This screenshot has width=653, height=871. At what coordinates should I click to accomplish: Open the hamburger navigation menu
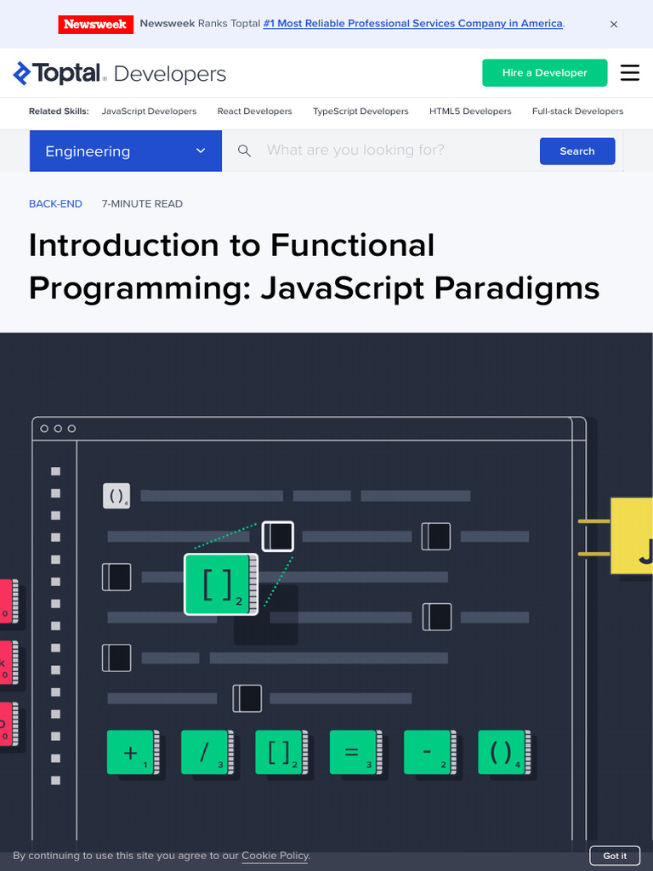[630, 73]
